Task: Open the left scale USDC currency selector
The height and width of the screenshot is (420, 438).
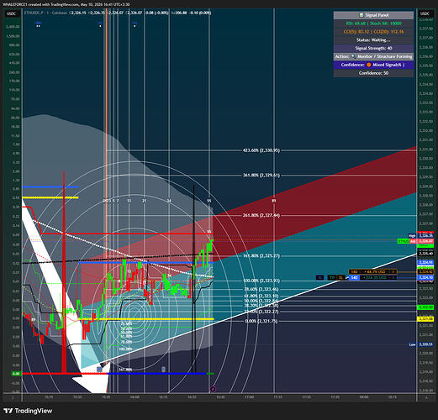Action: pos(12,13)
